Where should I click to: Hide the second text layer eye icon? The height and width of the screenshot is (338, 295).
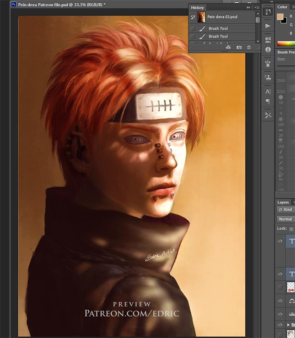click(280, 274)
